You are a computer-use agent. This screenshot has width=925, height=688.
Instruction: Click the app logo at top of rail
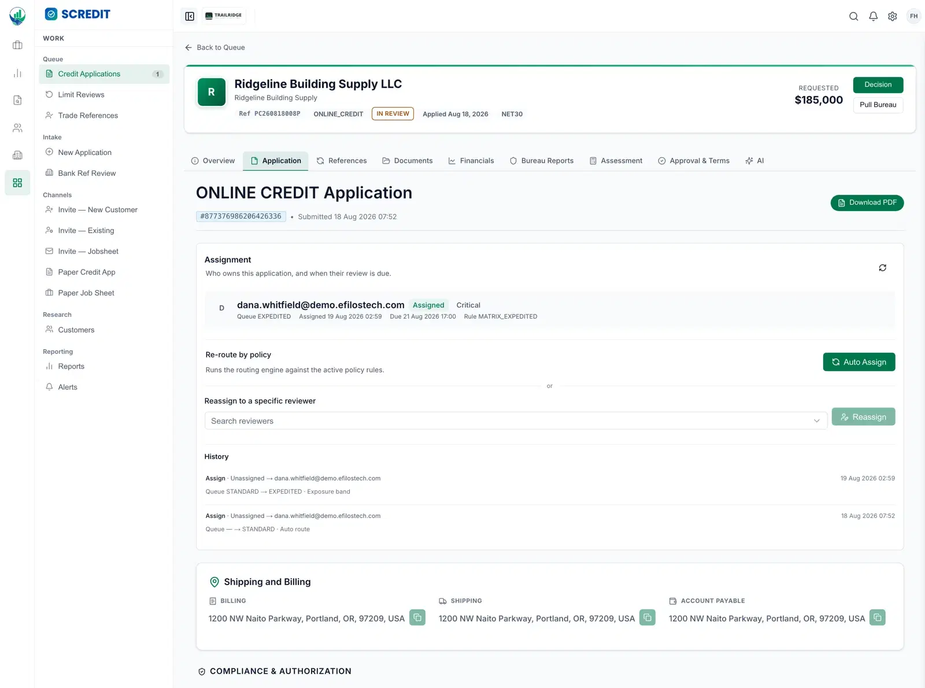[17, 16]
